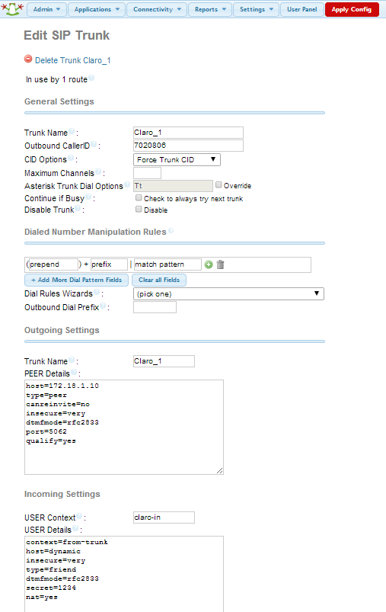Click the PEER Details resize handle
Screen dimensions: 386x612
pos(220,471)
